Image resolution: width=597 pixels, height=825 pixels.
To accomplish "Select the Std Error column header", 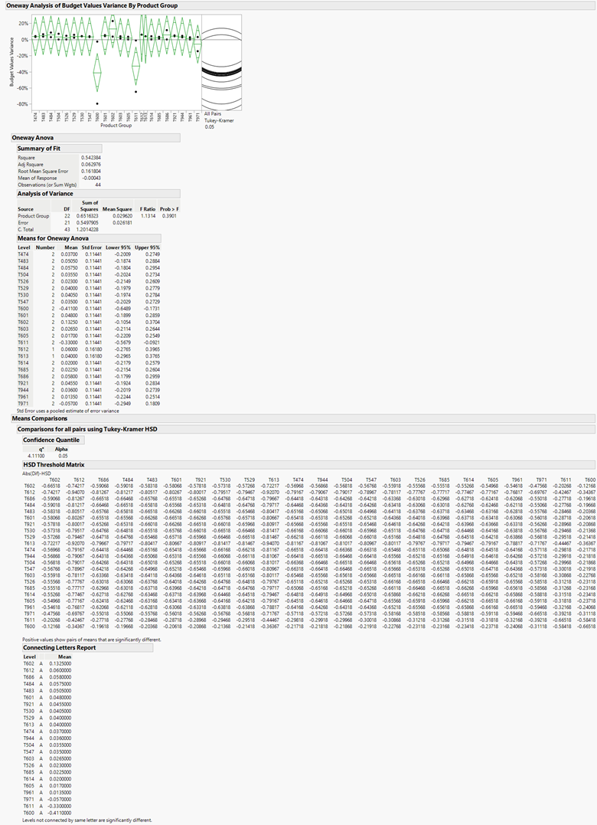I will coord(91,247).
